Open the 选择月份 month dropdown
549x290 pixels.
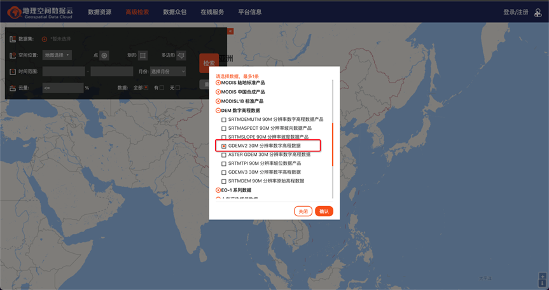pos(168,71)
